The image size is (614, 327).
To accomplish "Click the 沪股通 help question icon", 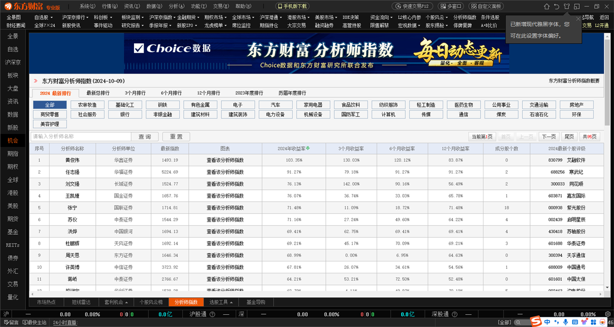I will tap(212, 314).
